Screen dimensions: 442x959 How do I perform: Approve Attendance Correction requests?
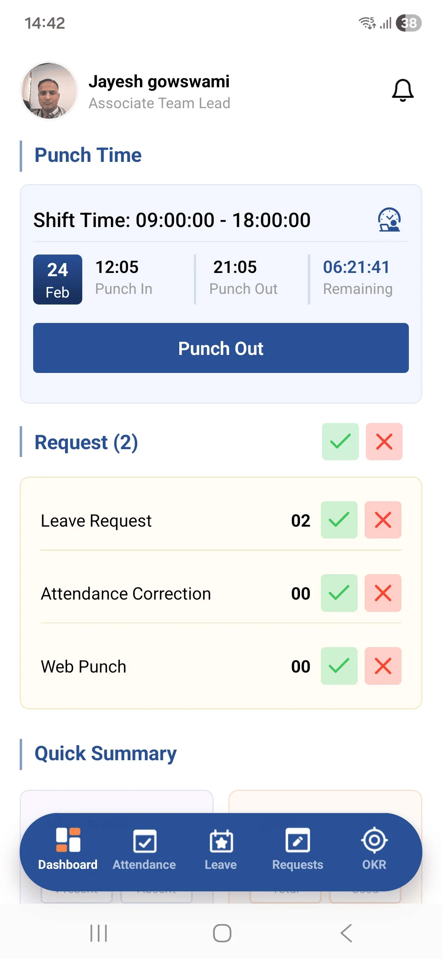(339, 593)
